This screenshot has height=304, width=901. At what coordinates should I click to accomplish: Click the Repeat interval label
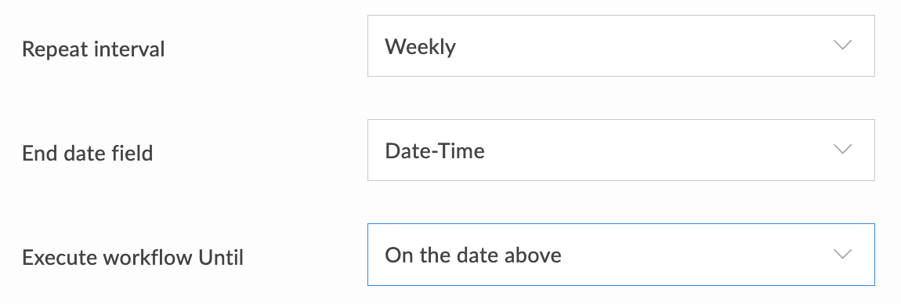[x=93, y=49]
